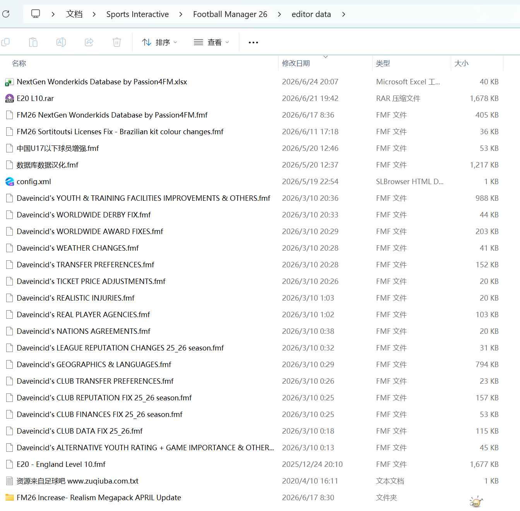This screenshot has width=520, height=511.
Task: Click the Microsoft Excel type cell
Action: click(408, 82)
